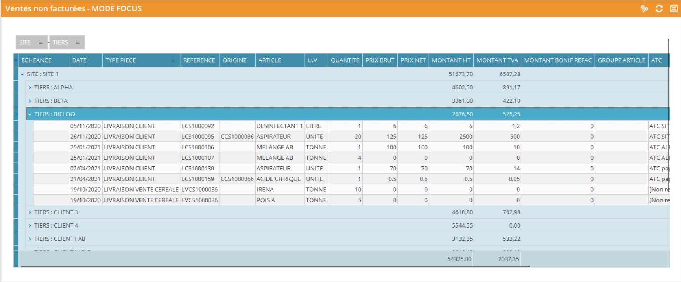This screenshot has height=282, width=681.
Task: Expand the TIERS : CLIENT 4 group
Action: (x=30, y=226)
